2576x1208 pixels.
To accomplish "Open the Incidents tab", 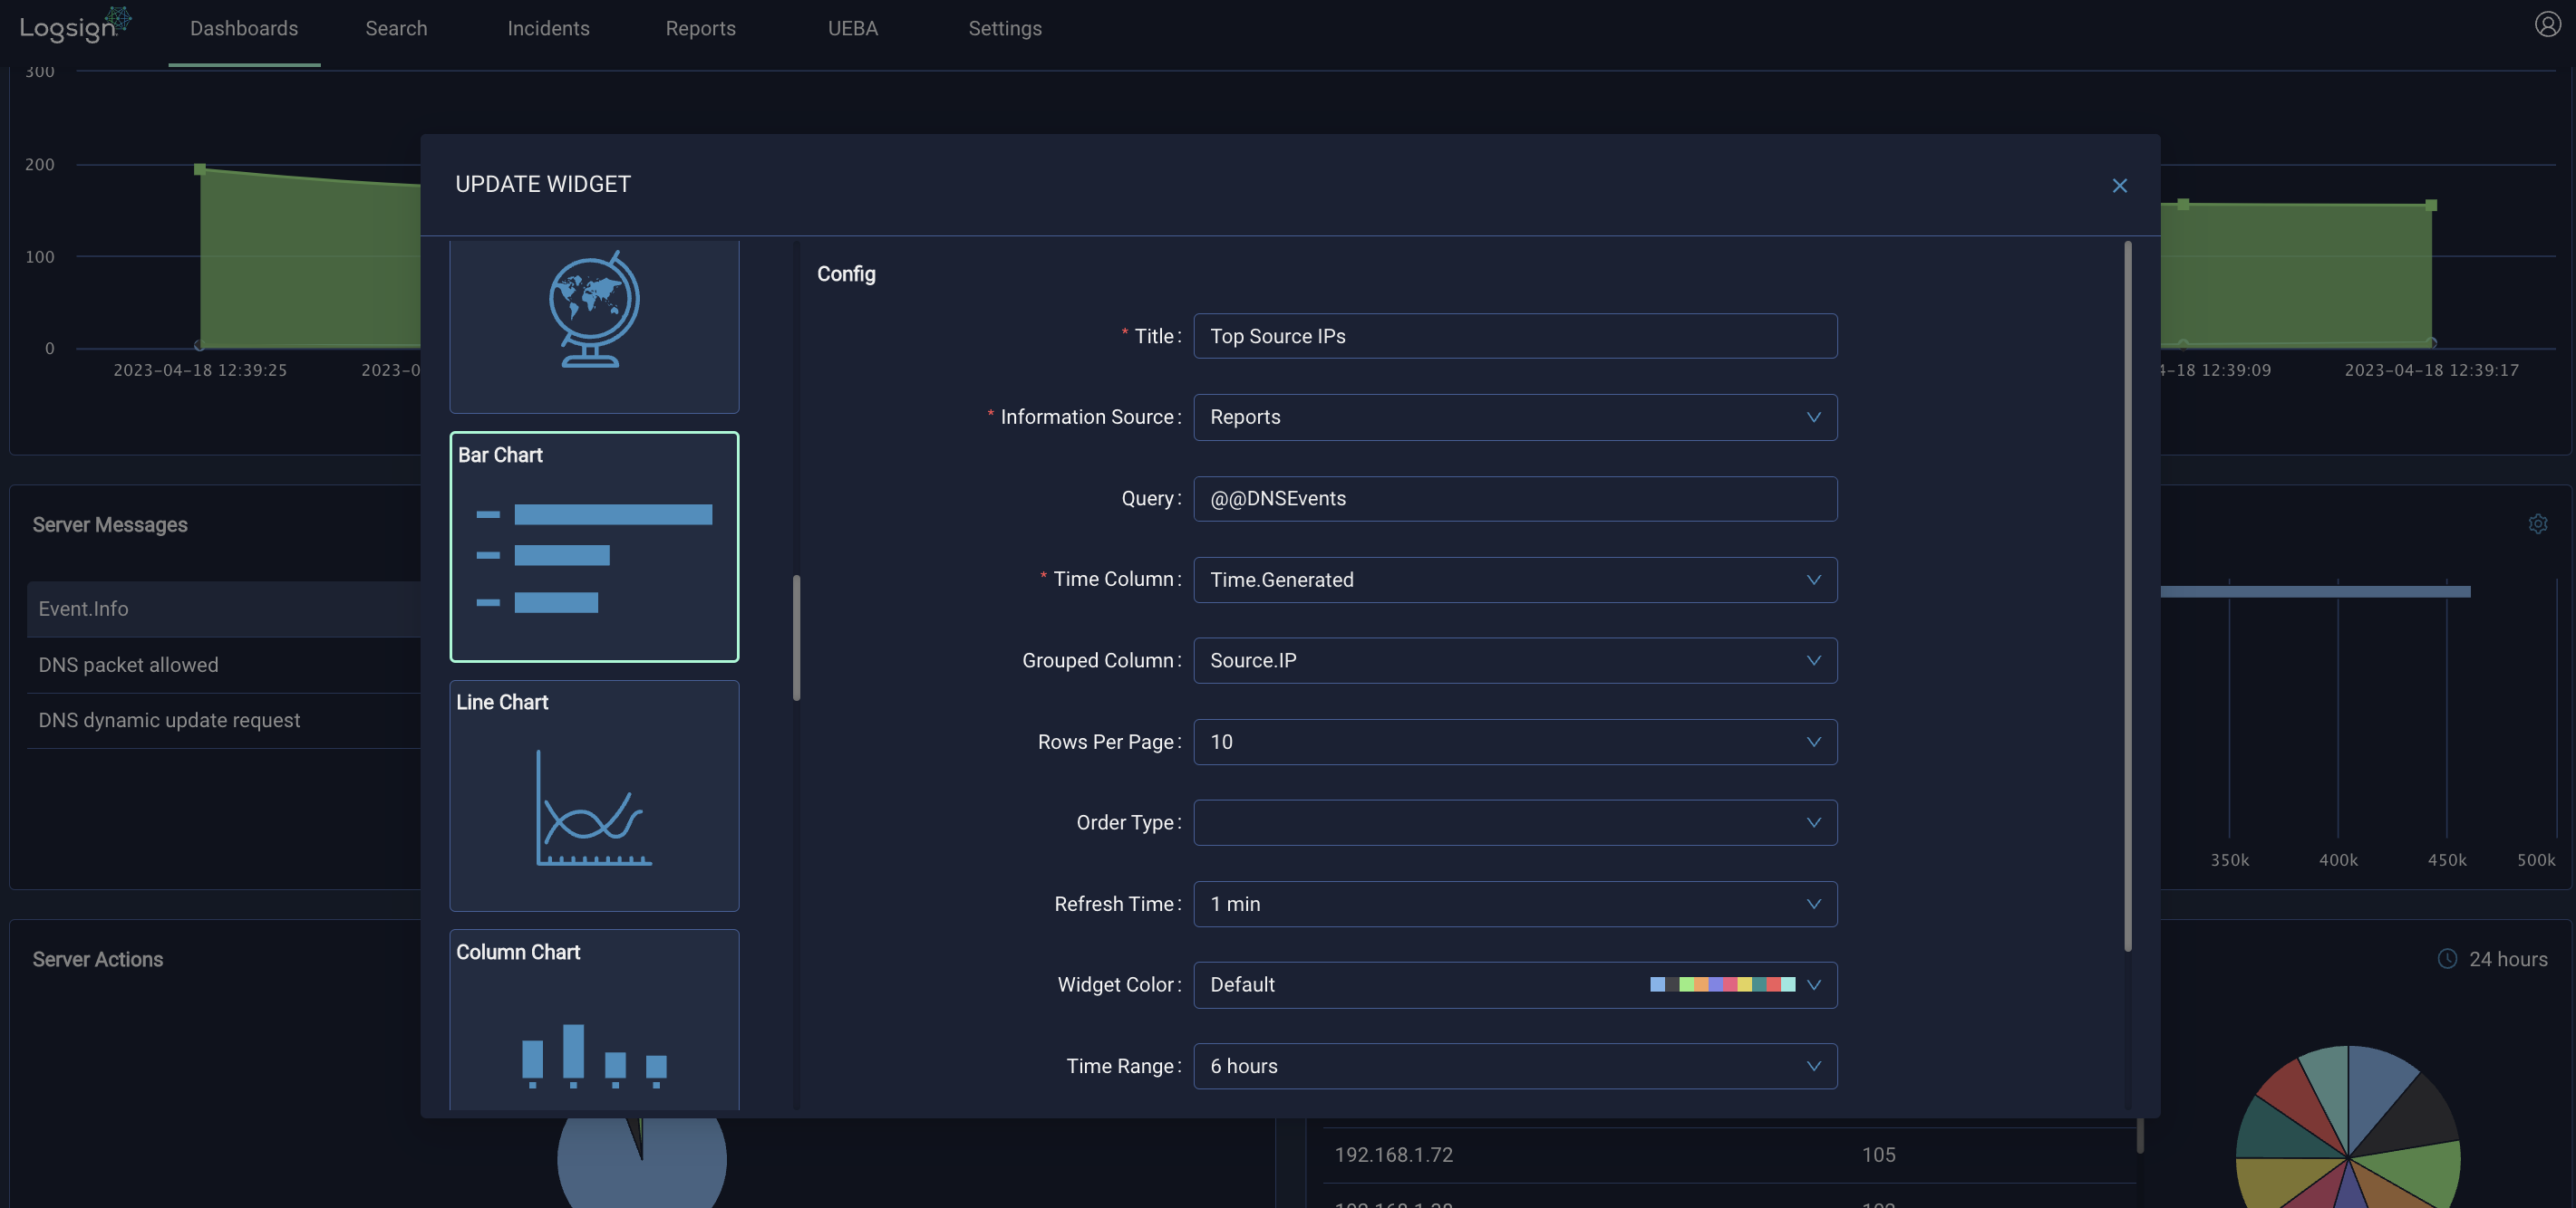I will tap(548, 29).
